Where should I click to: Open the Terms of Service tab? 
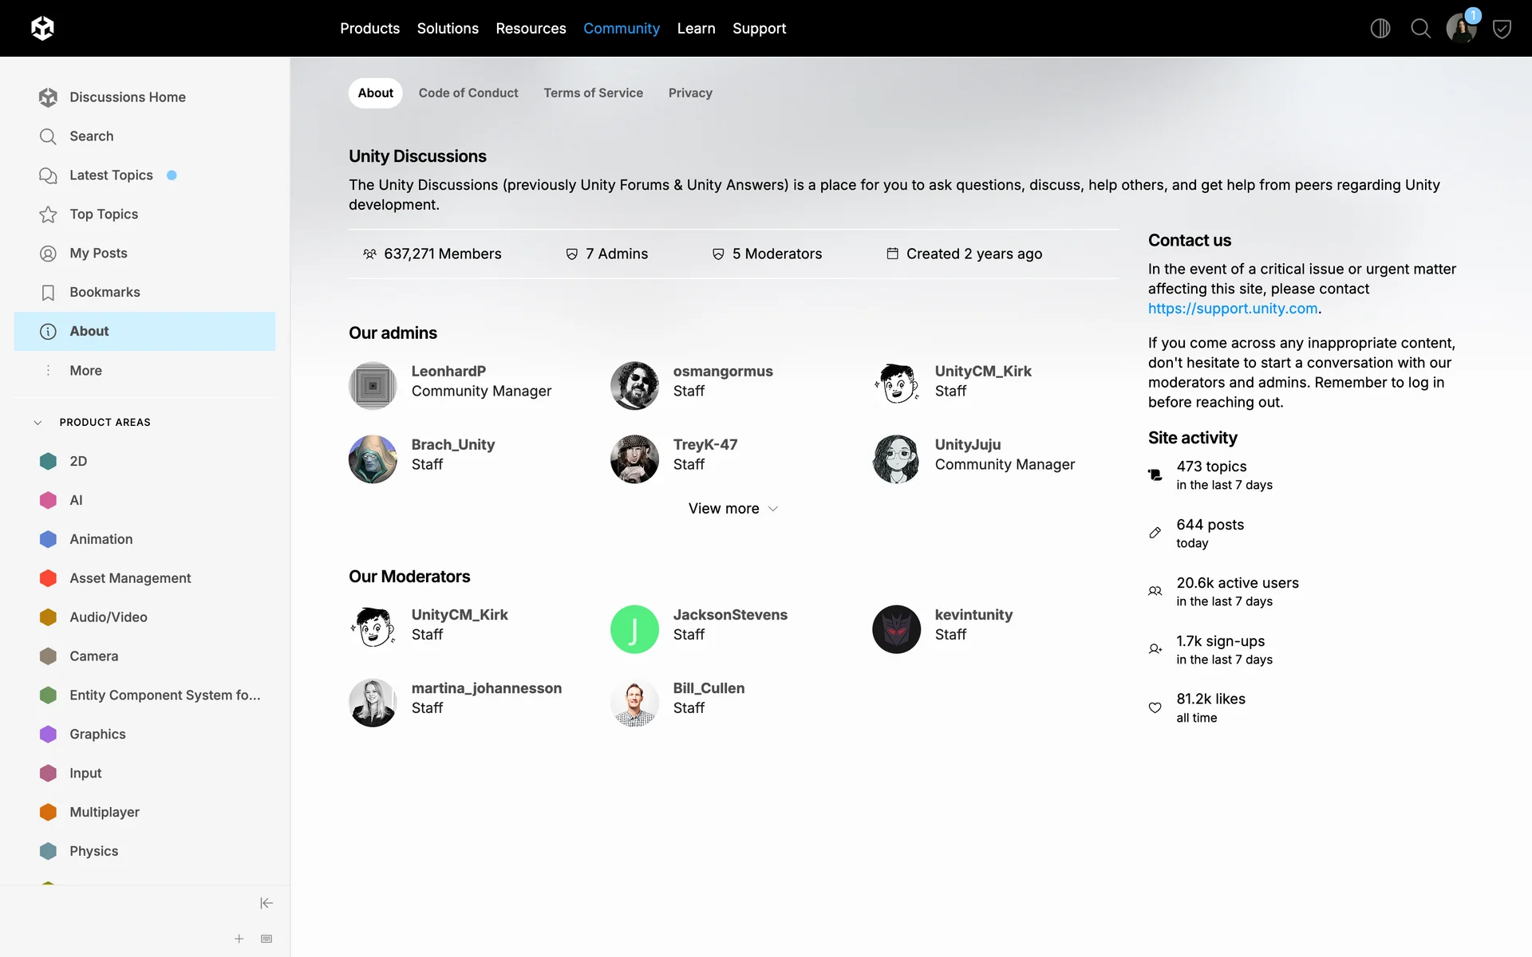593,93
